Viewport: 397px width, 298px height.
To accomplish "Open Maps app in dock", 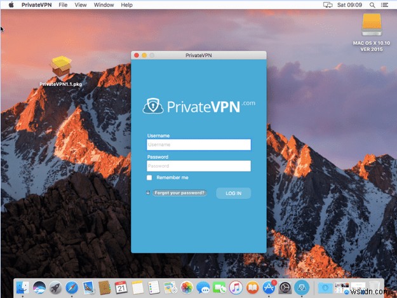I will coord(170,288).
